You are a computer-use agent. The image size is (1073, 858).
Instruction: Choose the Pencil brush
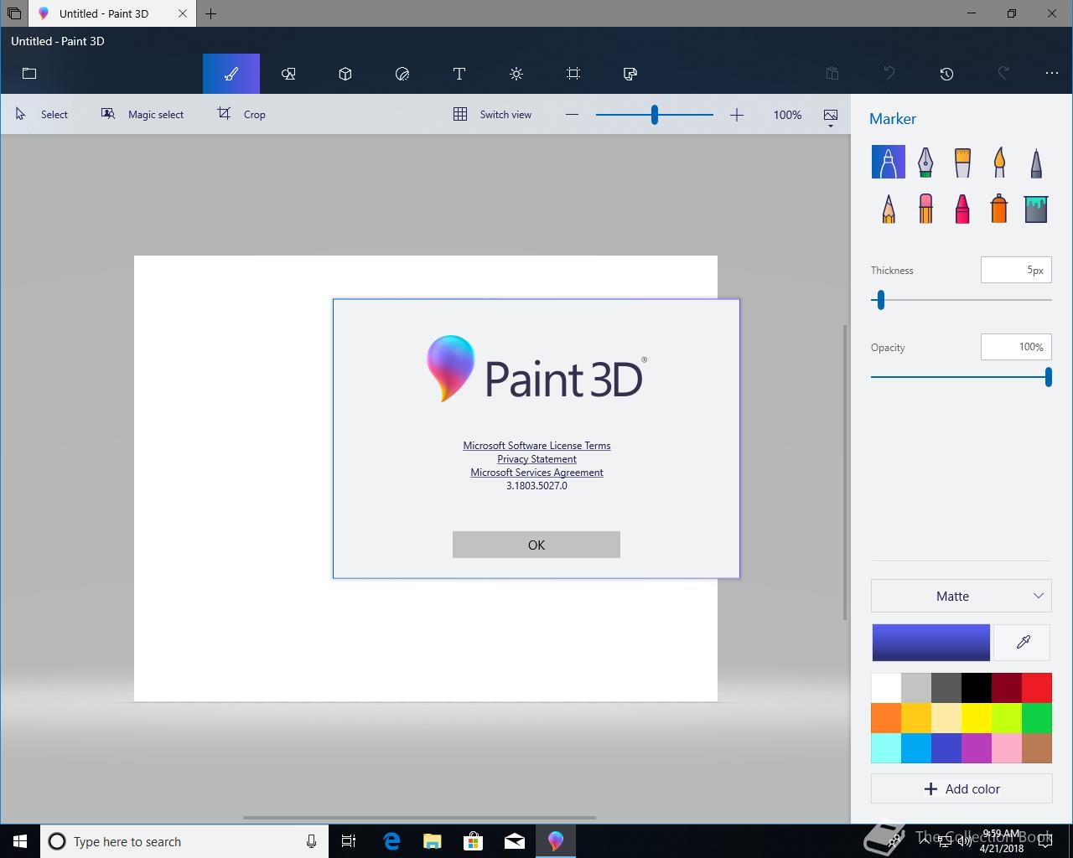click(x=889, y=209)
